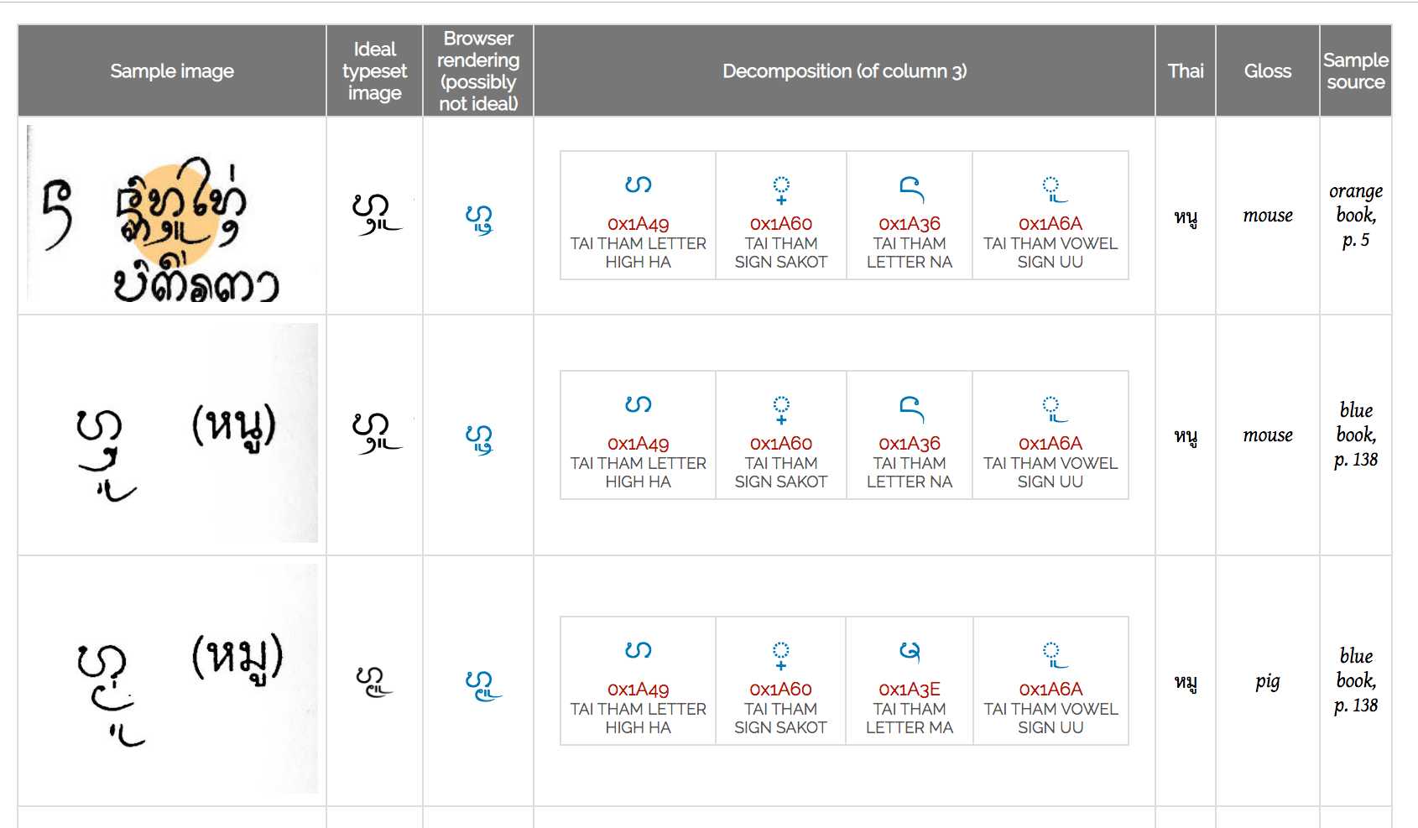
Task: Select the 'Browser rendering' column header
Action: 478,71
